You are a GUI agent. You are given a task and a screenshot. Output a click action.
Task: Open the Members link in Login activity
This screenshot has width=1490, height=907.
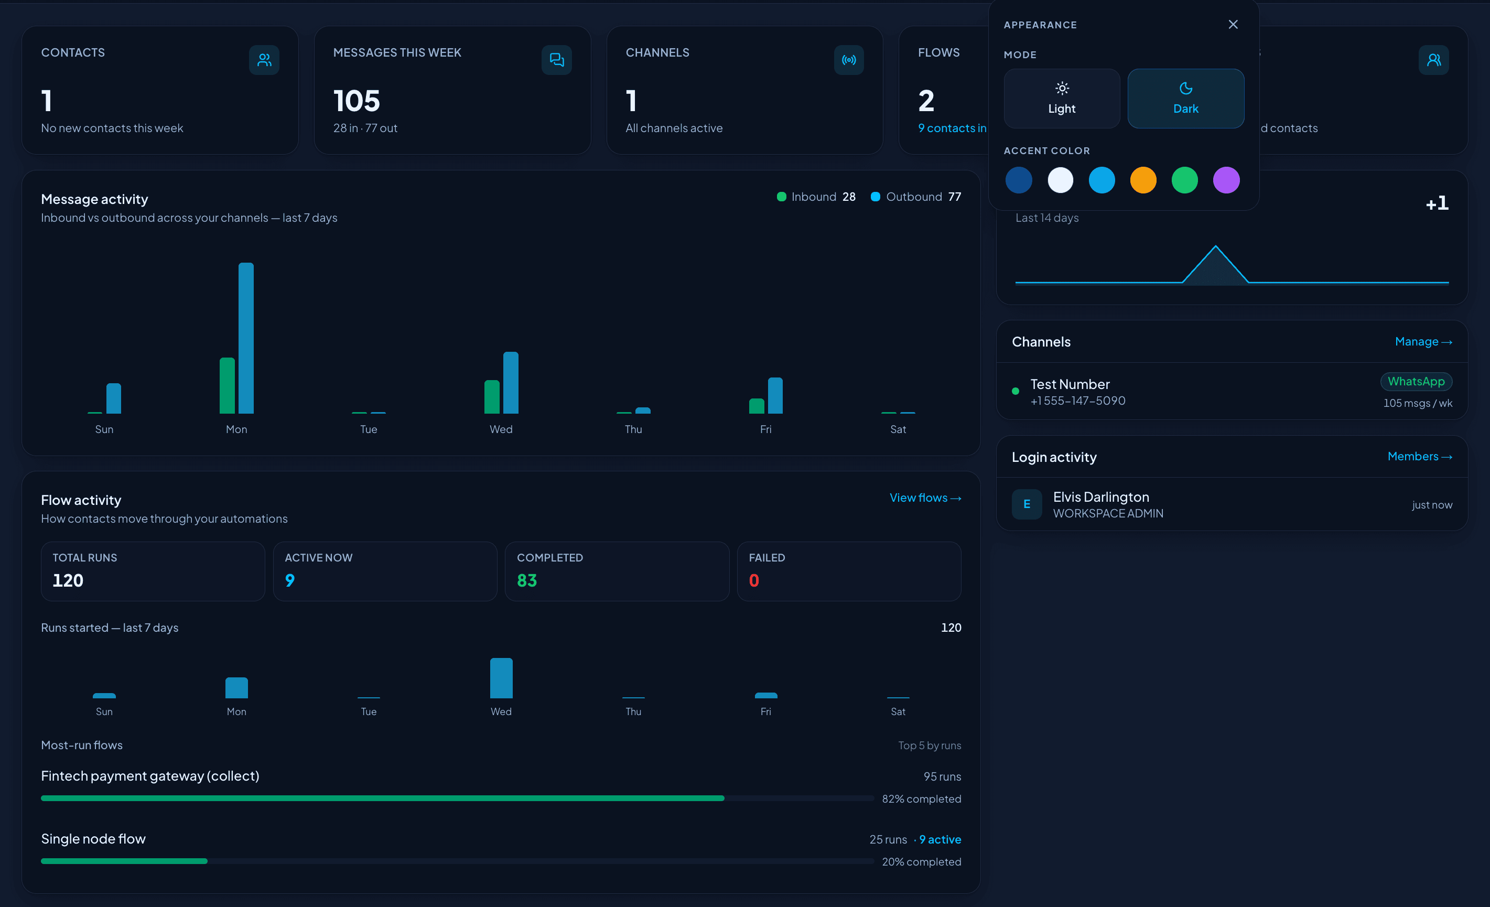click(1420, 457)
